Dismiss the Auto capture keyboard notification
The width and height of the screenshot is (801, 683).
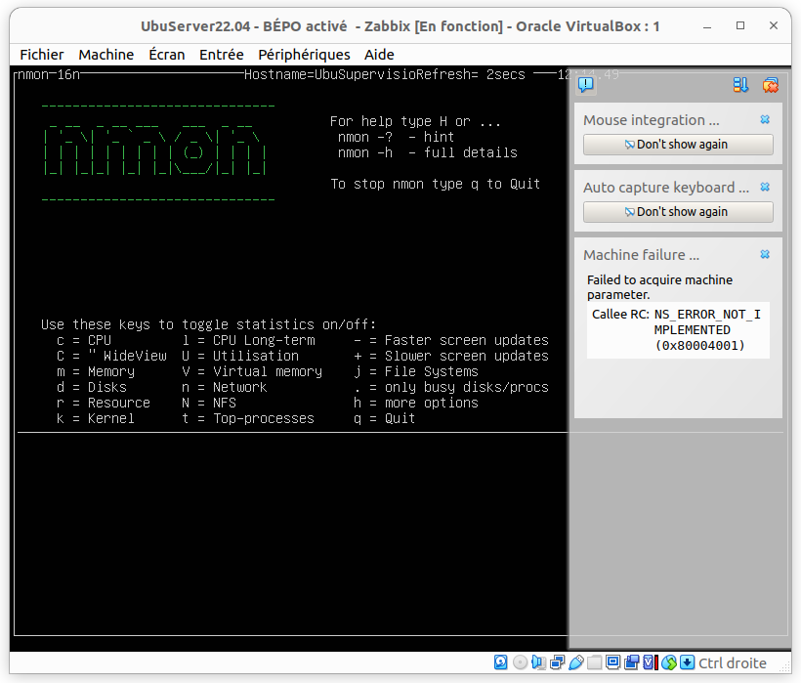(765, 187)
